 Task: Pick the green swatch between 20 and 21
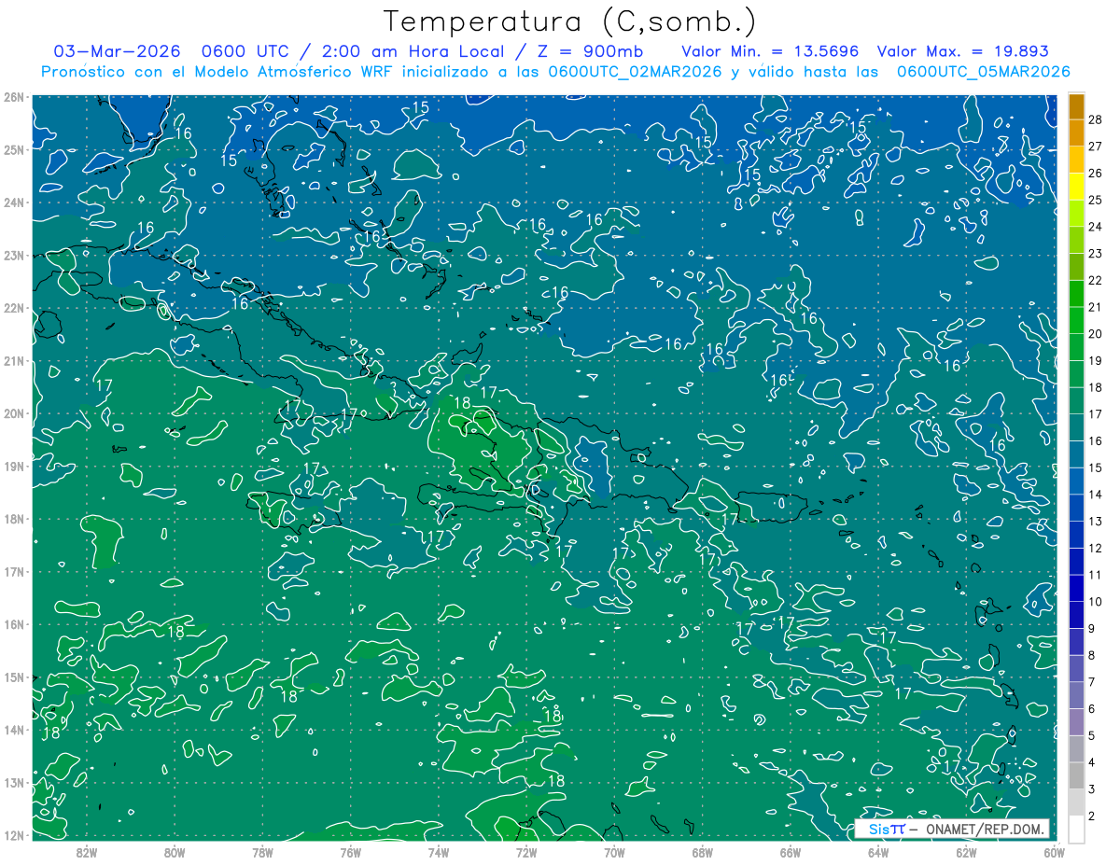[1076, 321]
